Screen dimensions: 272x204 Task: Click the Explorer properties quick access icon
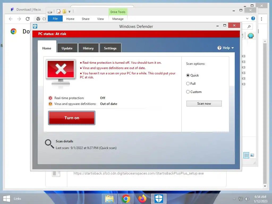click(x=59, y=11)
